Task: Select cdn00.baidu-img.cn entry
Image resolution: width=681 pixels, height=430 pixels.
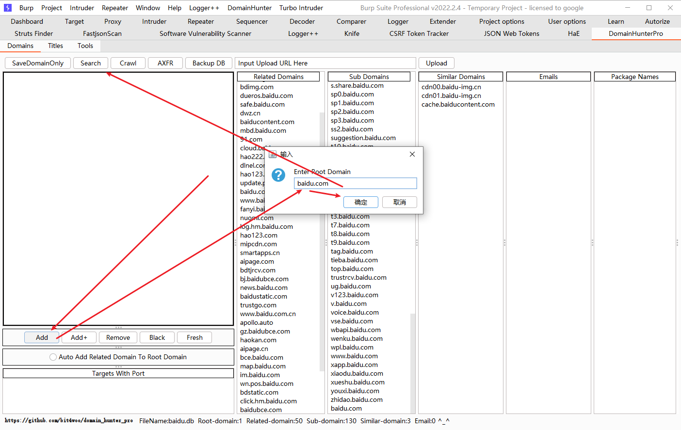Action: pos(451,87)
